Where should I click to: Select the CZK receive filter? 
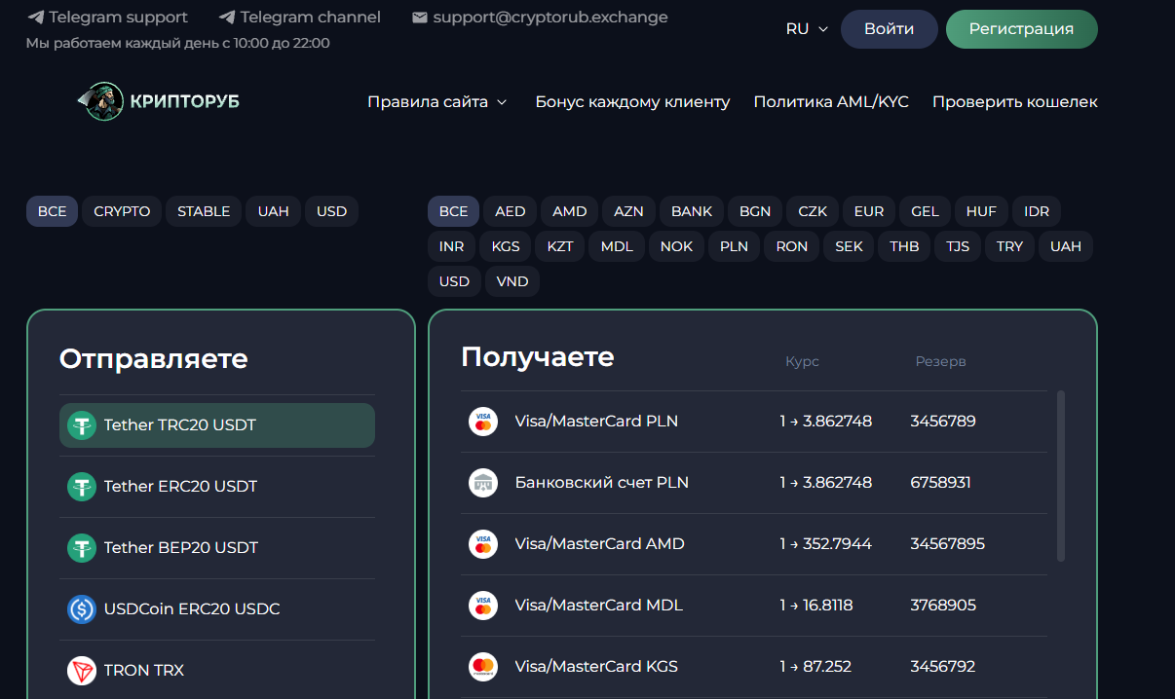pos(813,211)
